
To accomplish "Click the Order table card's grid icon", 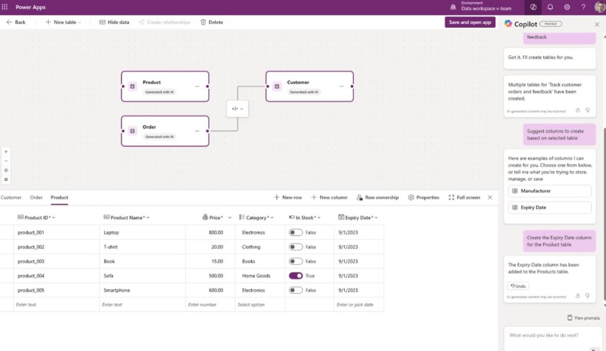I will point(133,131).
